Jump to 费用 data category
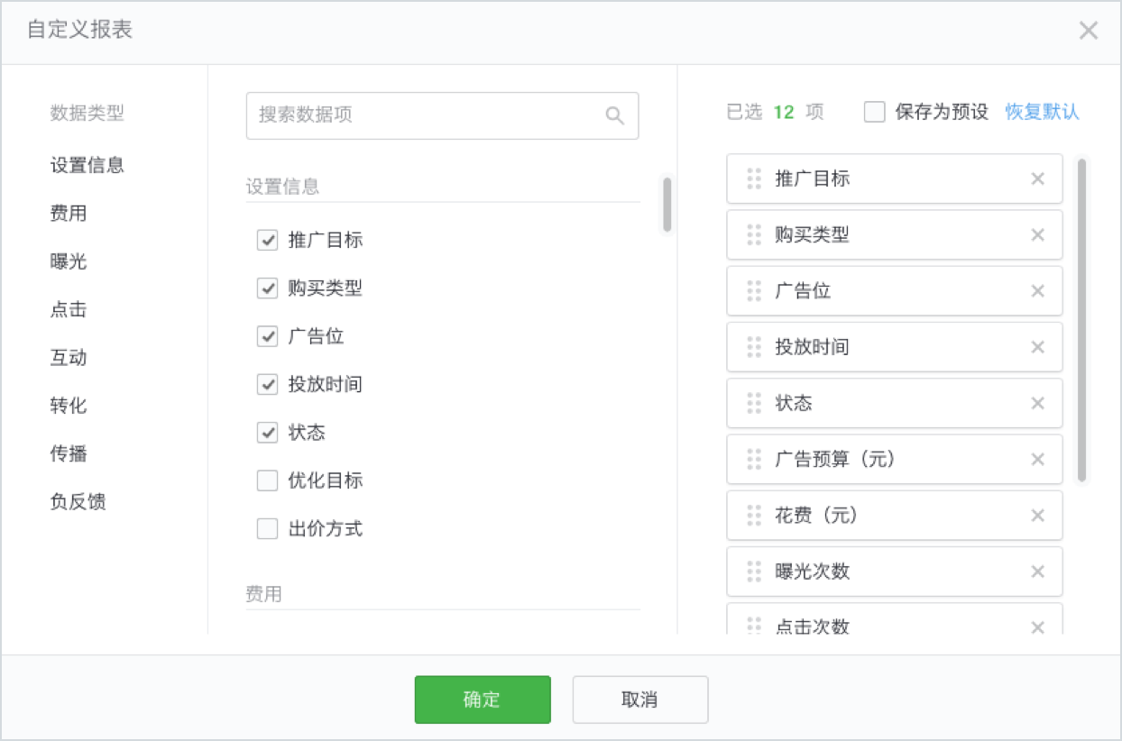 [x=69, y=214]
